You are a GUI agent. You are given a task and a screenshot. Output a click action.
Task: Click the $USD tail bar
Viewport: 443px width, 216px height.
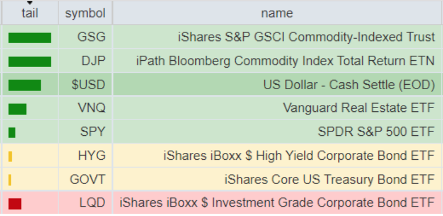[24, 85]
